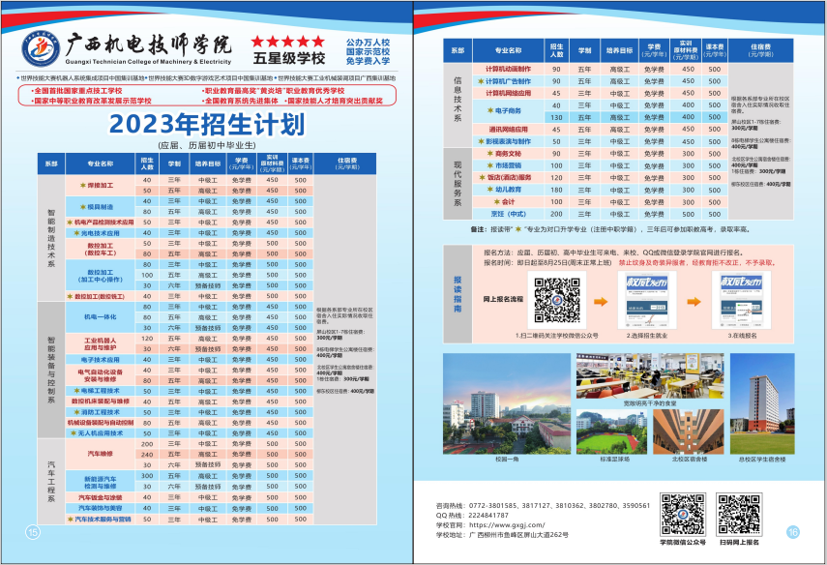Click the 电梯工程技术 major name

pos(101,391)
